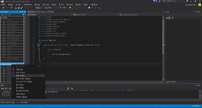Click the find in files icon
The width and height of the screenshot is (202, 108).
70,8
